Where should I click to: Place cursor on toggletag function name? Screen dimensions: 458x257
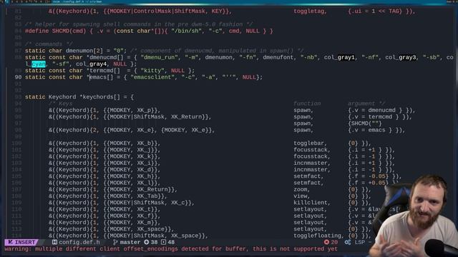point(308,11)
